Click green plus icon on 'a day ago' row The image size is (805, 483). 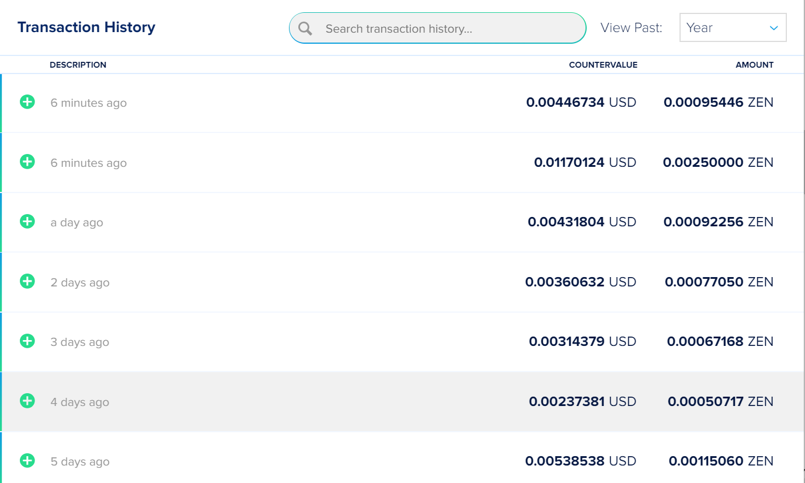(27, 222)
